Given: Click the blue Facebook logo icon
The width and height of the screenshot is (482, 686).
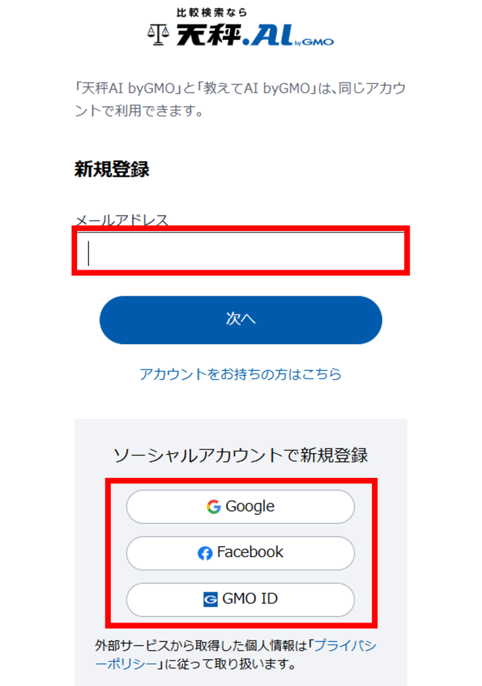Looking at the screenshot, I should 205,553.
